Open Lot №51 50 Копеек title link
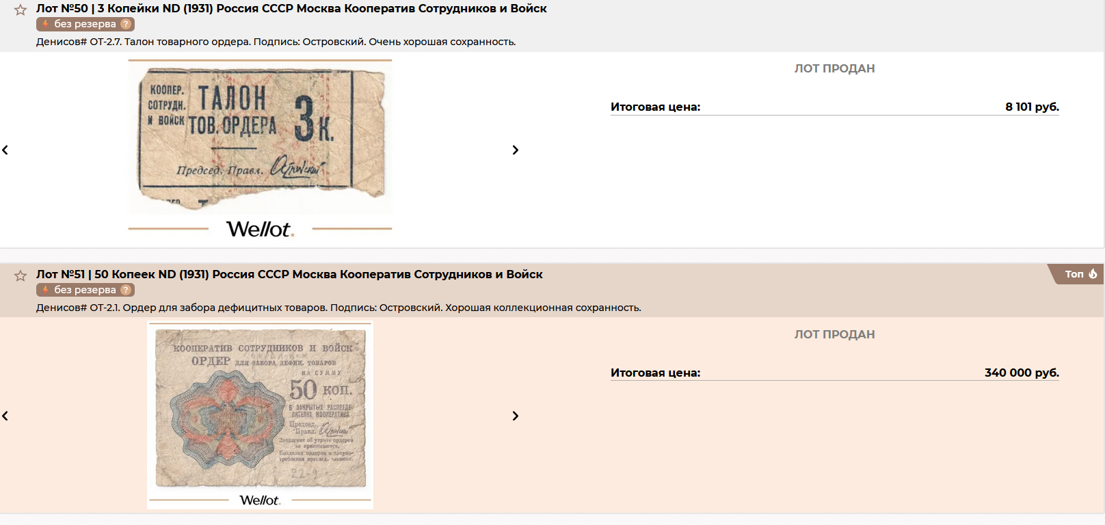Viewport: 1105px width, 525px height. (289, 274)
